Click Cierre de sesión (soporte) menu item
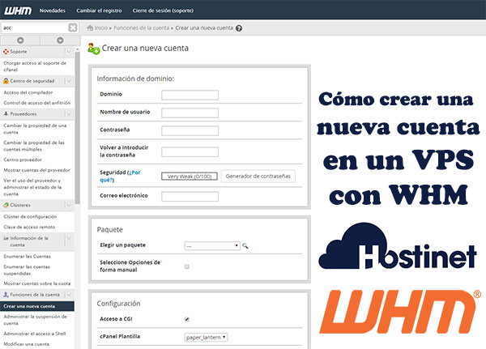The image size is (486, 349). (x=163, y=11)
